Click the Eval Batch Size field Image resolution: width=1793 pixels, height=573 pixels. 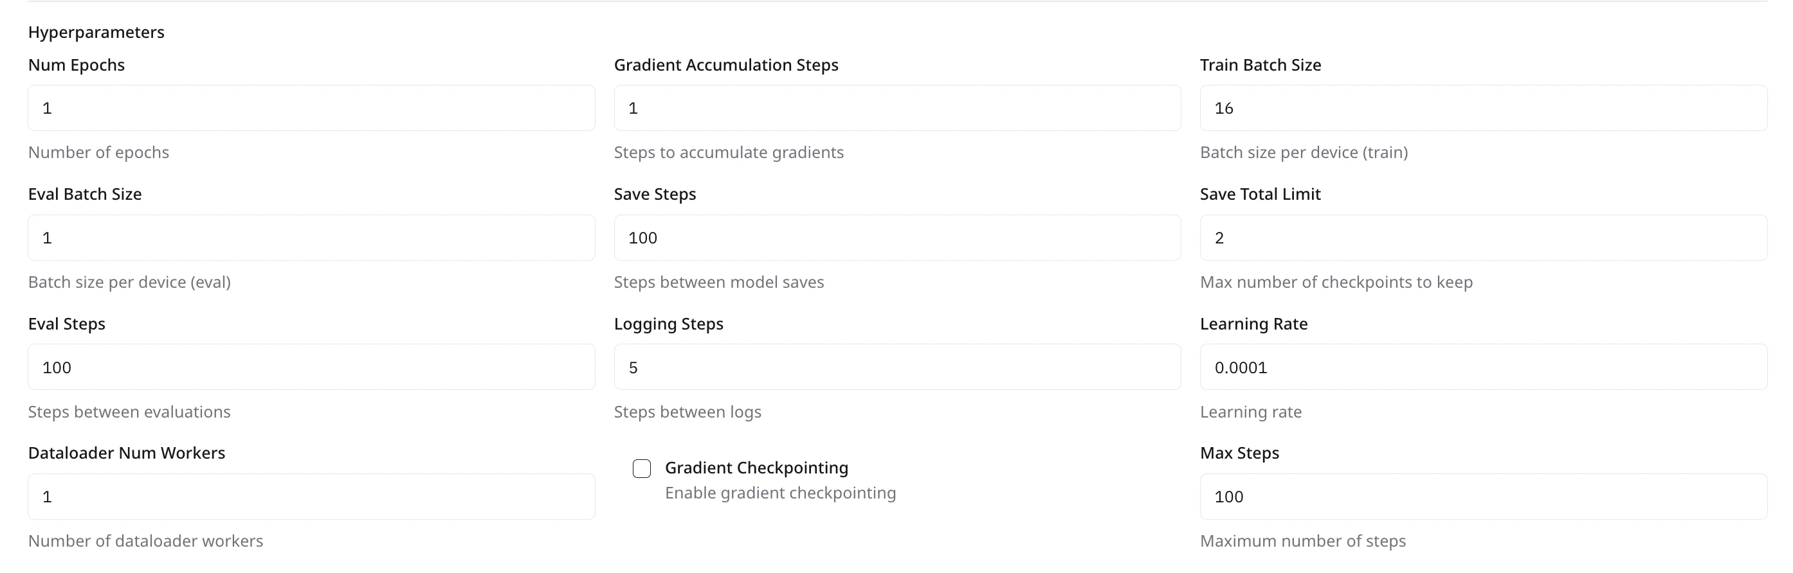pyautogui.click(x=311, y=238)
